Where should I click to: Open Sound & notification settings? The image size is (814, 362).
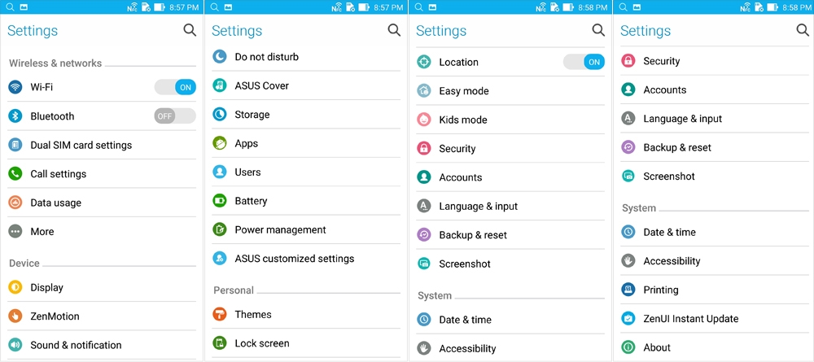point(102,345)
